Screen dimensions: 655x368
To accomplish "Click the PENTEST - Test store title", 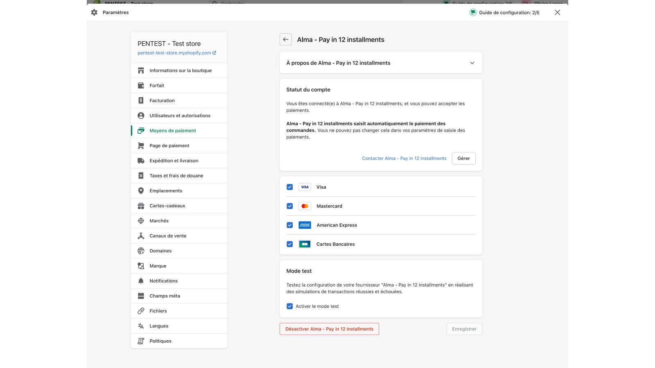I will coord(169,44).
